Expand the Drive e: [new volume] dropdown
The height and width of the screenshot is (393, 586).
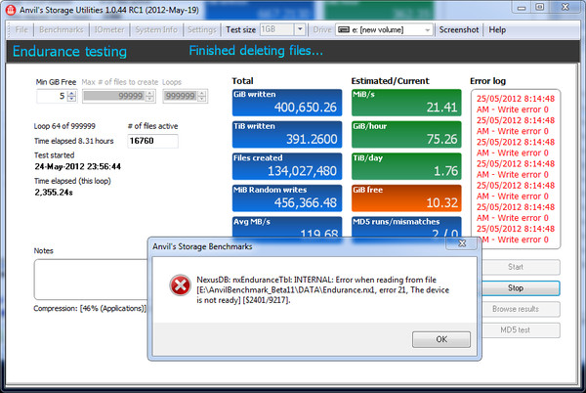[427, 29]
